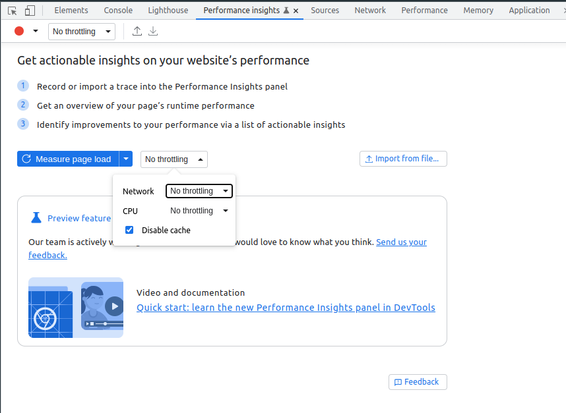
Task: Click the Preview feature flask icon
Action: pyautogui.click(x=36, y=217)
